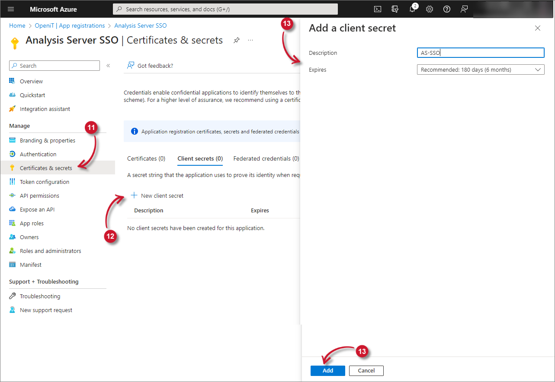This screenshot has height=382, width=555.
Task: Open Azure notifications bell
Action: pyautogui.click(x=412, y=9)
